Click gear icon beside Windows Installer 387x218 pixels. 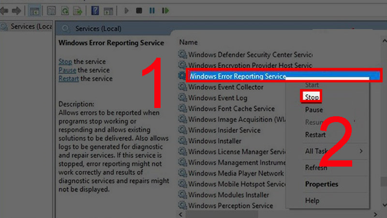click(x=182, y=141)
